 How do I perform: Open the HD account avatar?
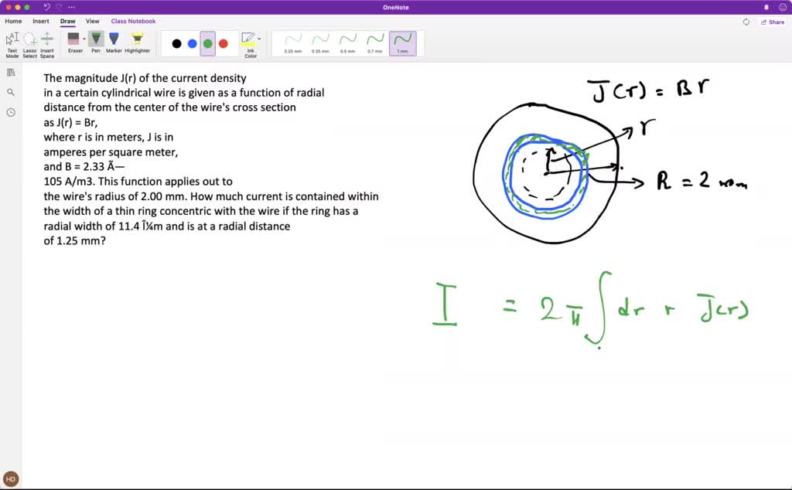pyautogui.click(x=11, y=479)
